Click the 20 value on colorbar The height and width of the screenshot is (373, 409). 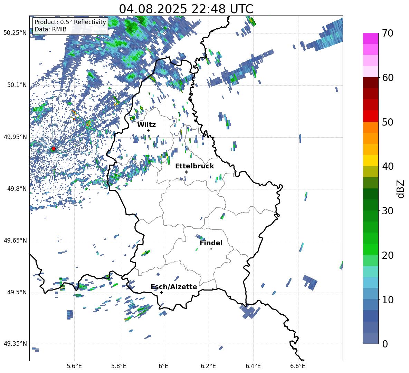pyautogui.click(x=388, y=255)
